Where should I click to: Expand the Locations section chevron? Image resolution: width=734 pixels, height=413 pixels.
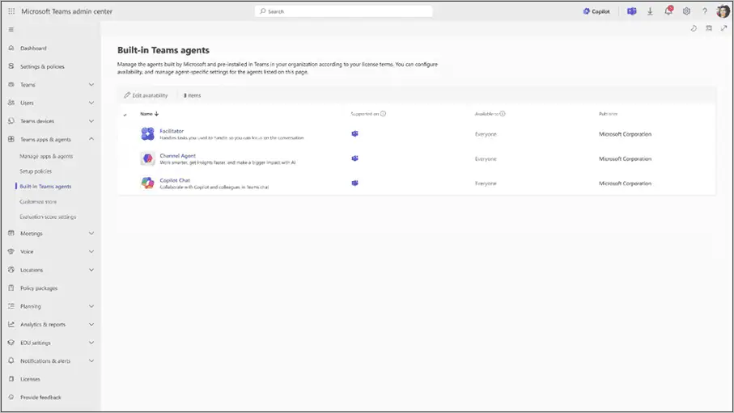coord(91,270)
